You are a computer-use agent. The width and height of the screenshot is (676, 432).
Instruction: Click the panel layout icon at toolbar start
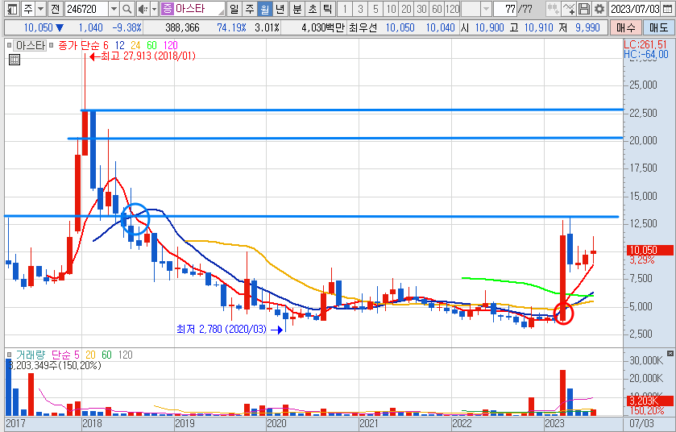coord(12,9)
